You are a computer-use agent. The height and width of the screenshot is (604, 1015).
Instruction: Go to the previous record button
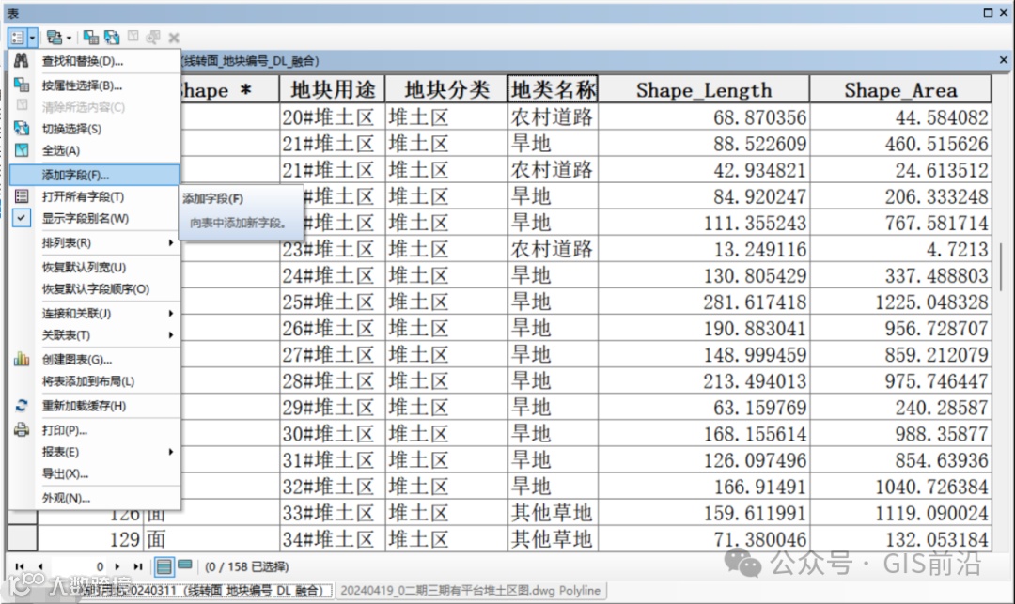40,566
